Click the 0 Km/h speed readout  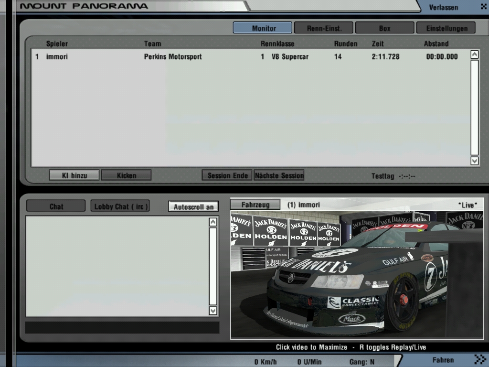265,362
